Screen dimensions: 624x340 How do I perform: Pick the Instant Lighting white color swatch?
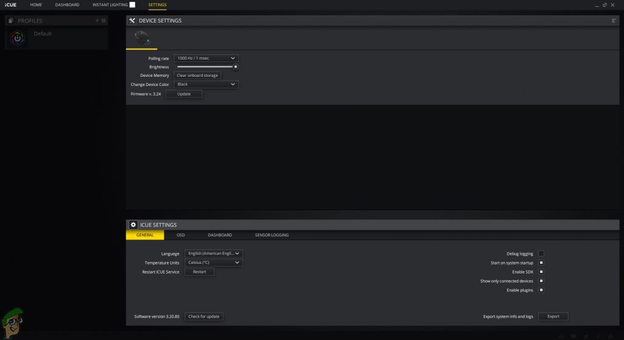(x=132, y=5)
